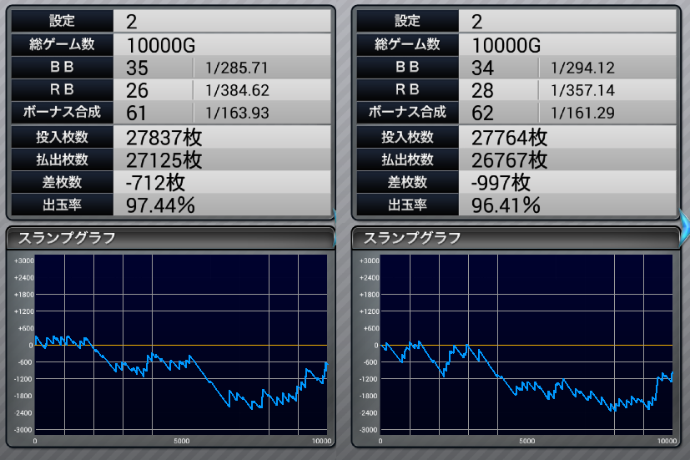Click the 出玉率 label beside 96.41%
The height and width of the screenshot is (460, 690).
[407, 205]
